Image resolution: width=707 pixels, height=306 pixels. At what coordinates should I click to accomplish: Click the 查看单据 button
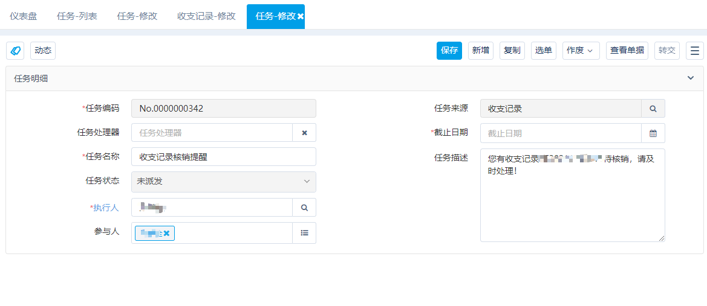(627, 51)
